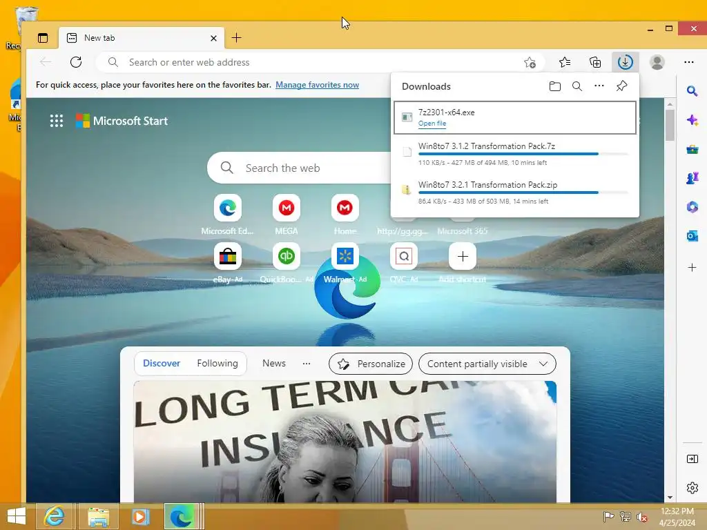The image size is (707, 530).
Task: Add this page to favorites star icon
Action: (530, 62)
